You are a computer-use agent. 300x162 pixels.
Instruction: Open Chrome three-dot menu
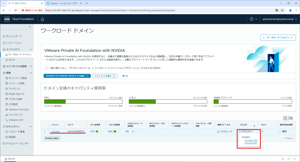(x=296, y=10)
